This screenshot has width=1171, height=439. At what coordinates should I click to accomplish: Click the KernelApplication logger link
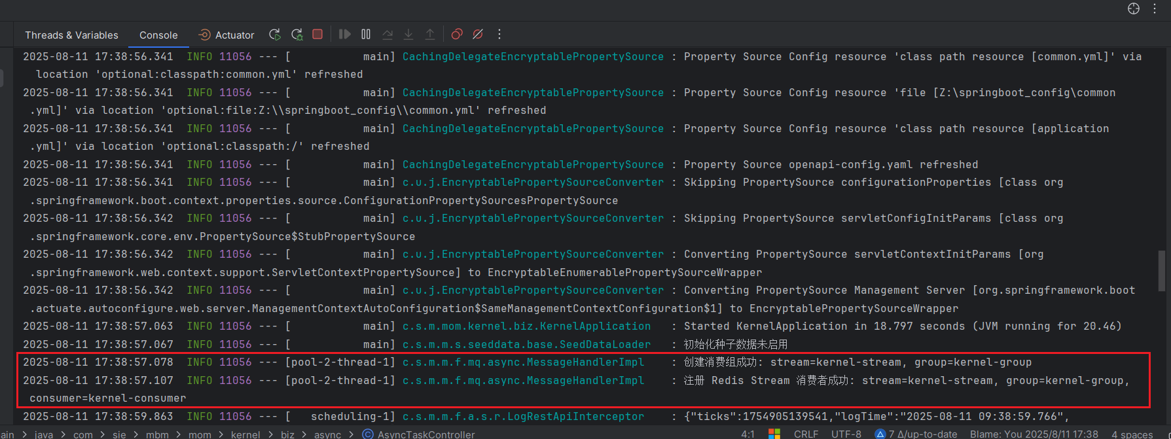(x=526, y=326)
